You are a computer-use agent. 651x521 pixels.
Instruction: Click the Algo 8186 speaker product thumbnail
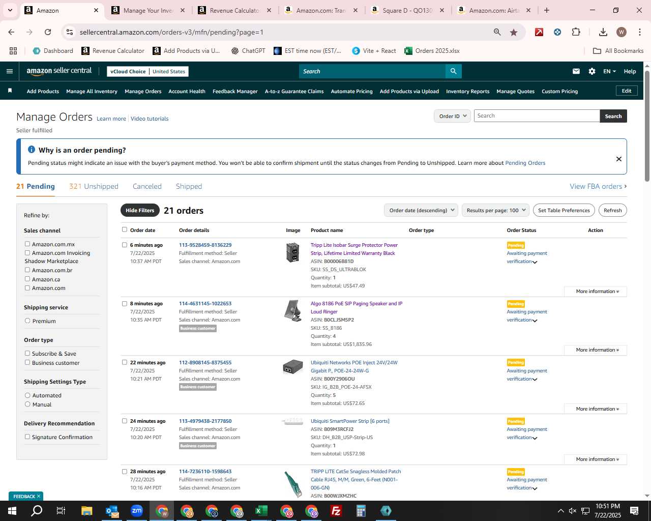(x=293, y=311)
